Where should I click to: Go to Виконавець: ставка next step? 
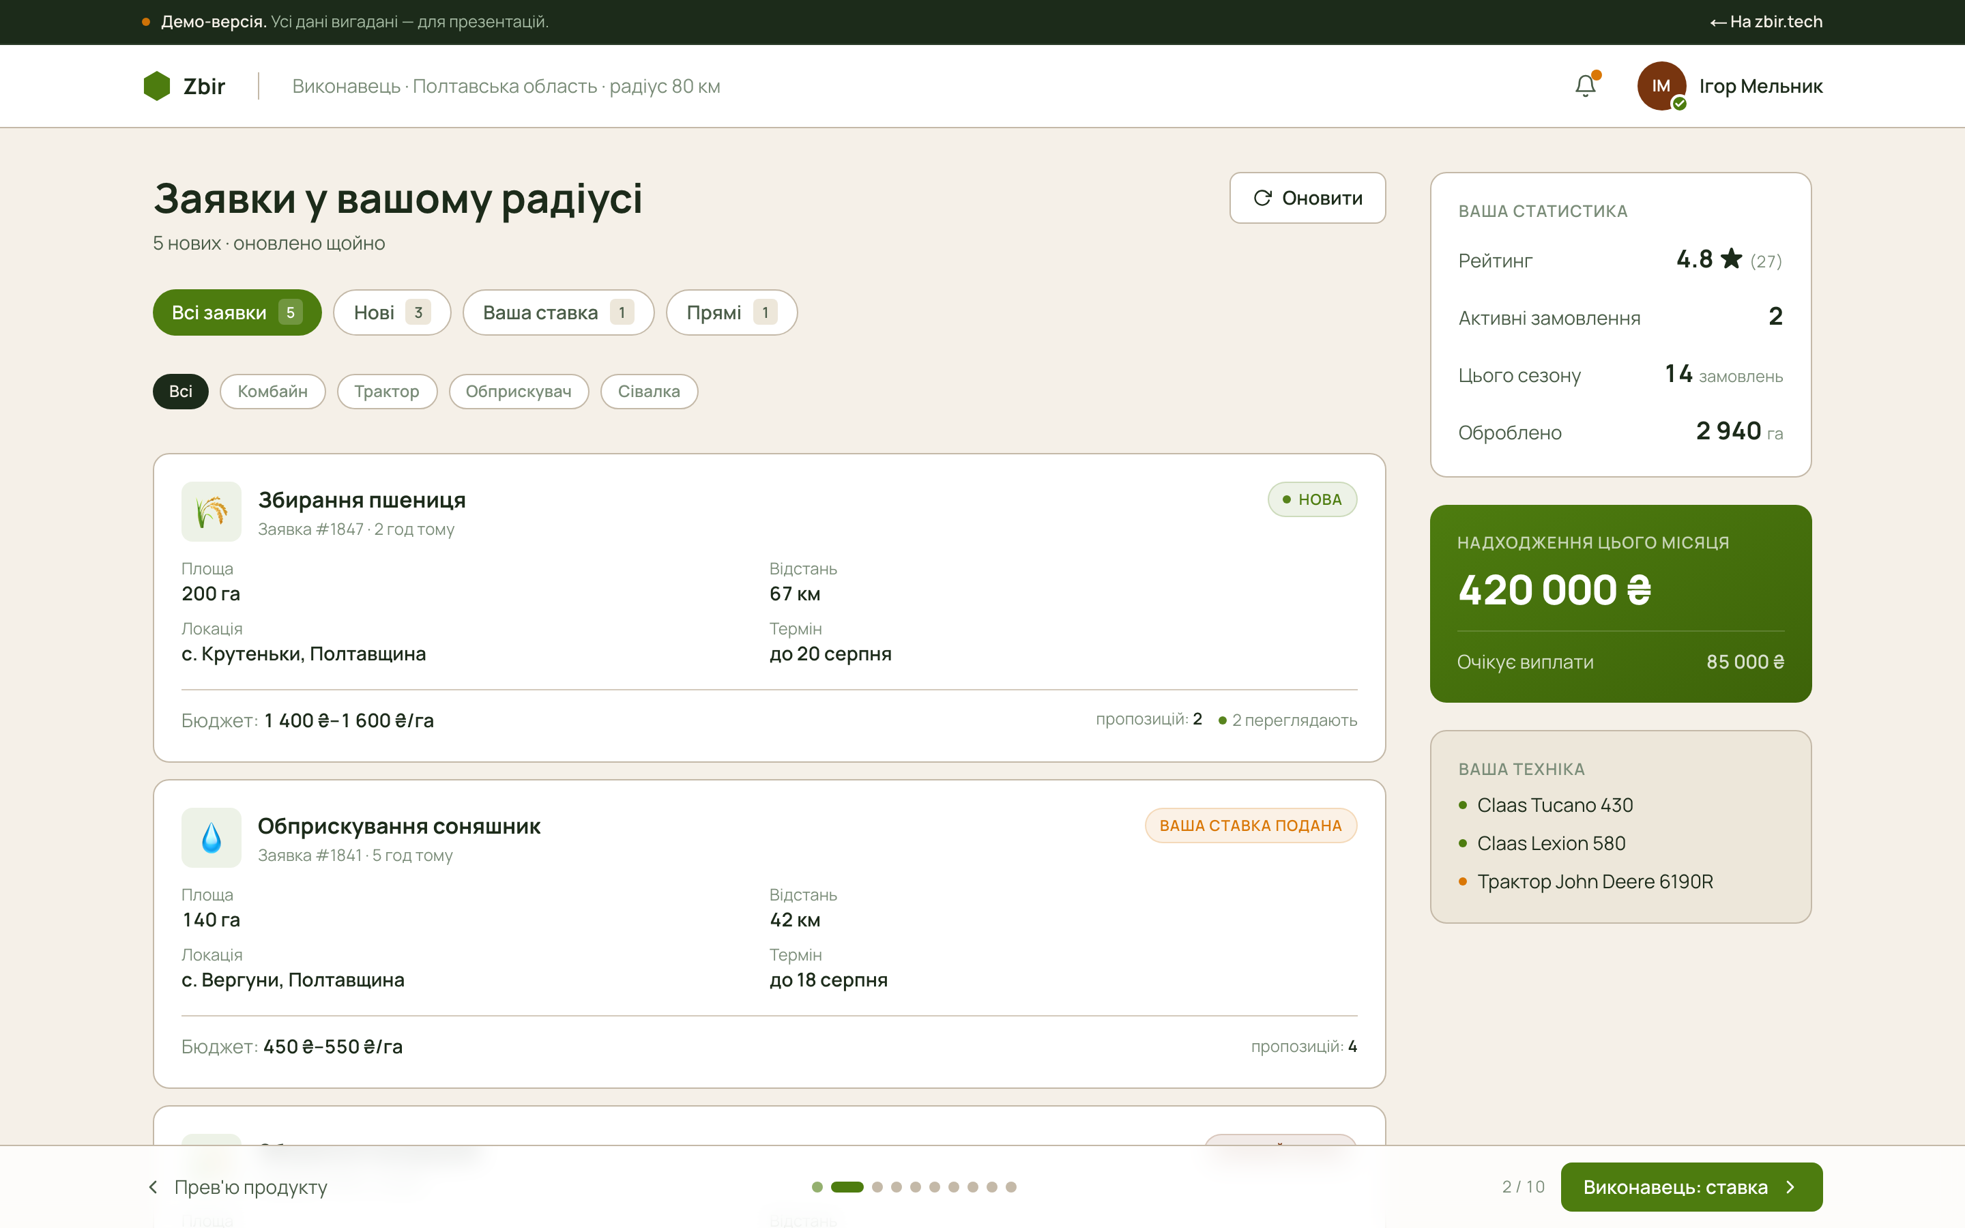[x=1691, y=1186]
